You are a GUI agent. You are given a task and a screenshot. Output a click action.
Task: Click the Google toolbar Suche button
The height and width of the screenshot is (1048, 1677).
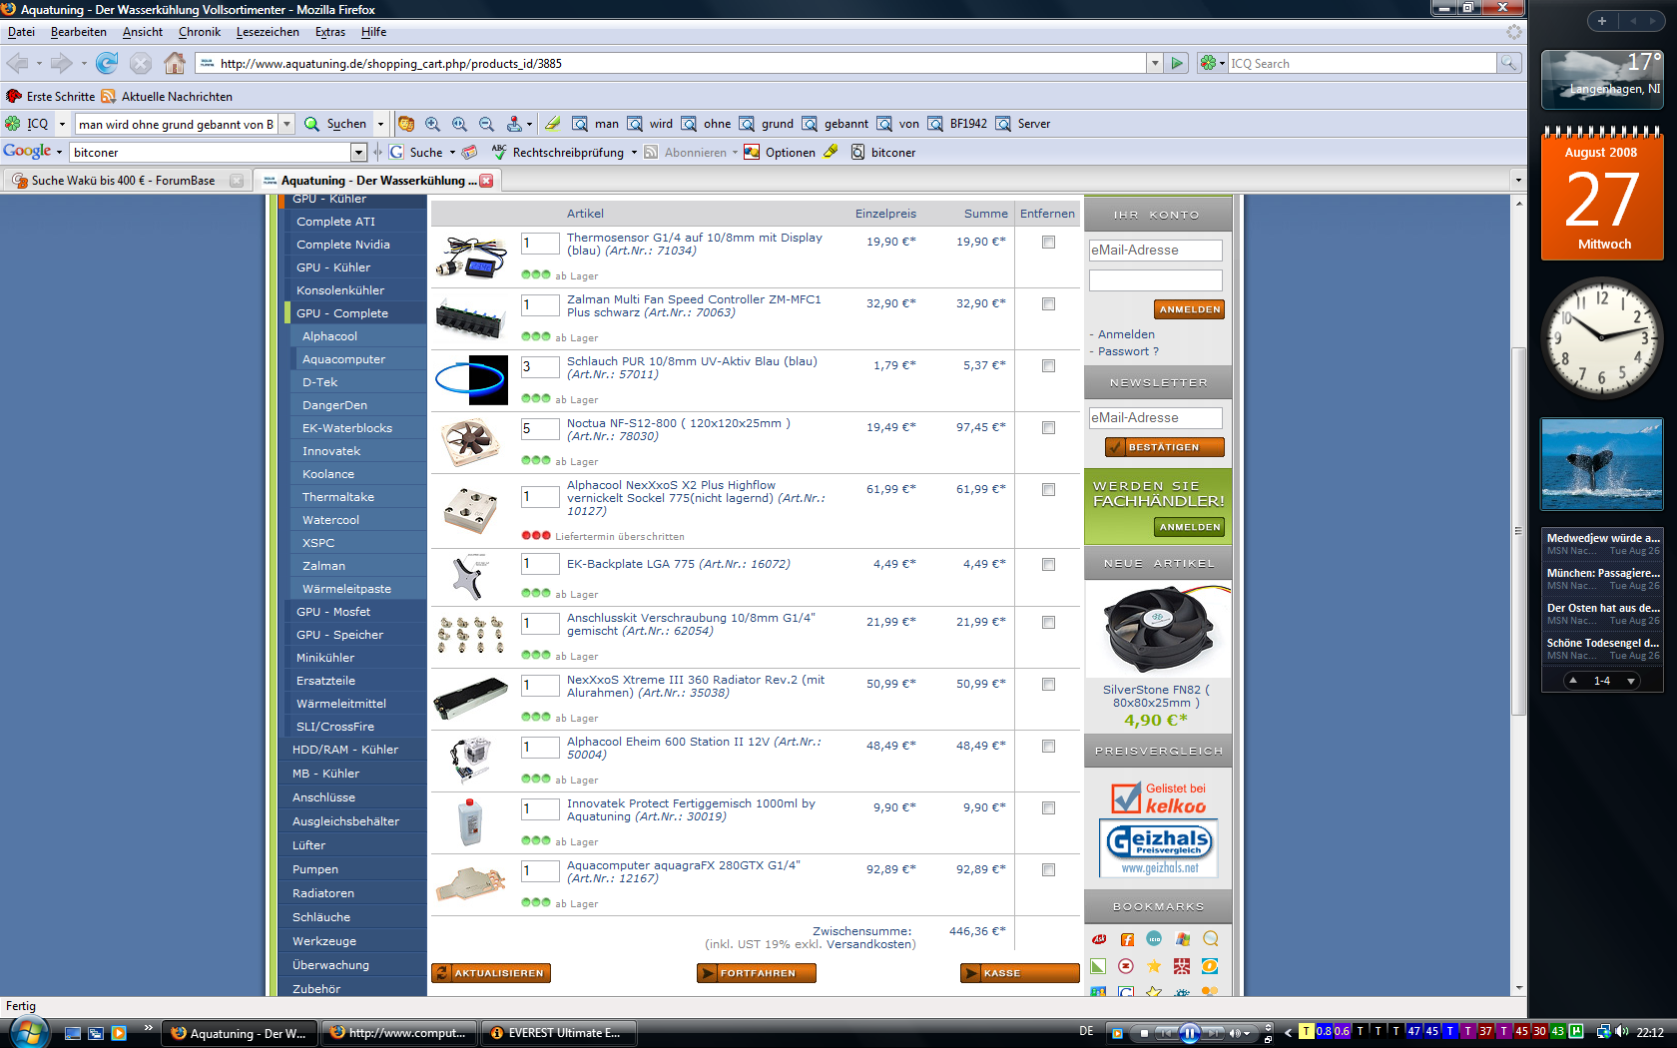pos(416,152)
